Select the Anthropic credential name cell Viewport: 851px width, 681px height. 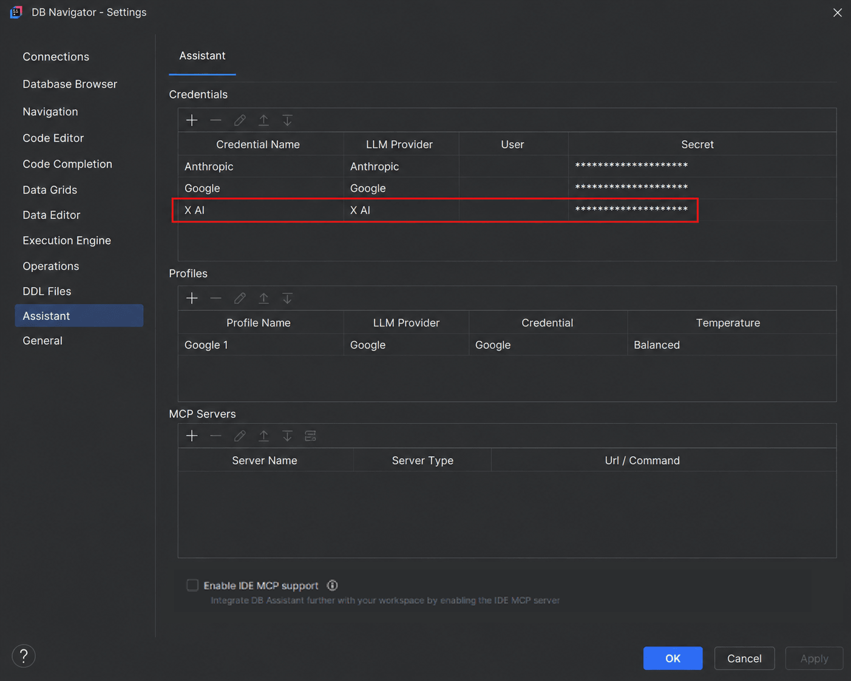[261, 166]
